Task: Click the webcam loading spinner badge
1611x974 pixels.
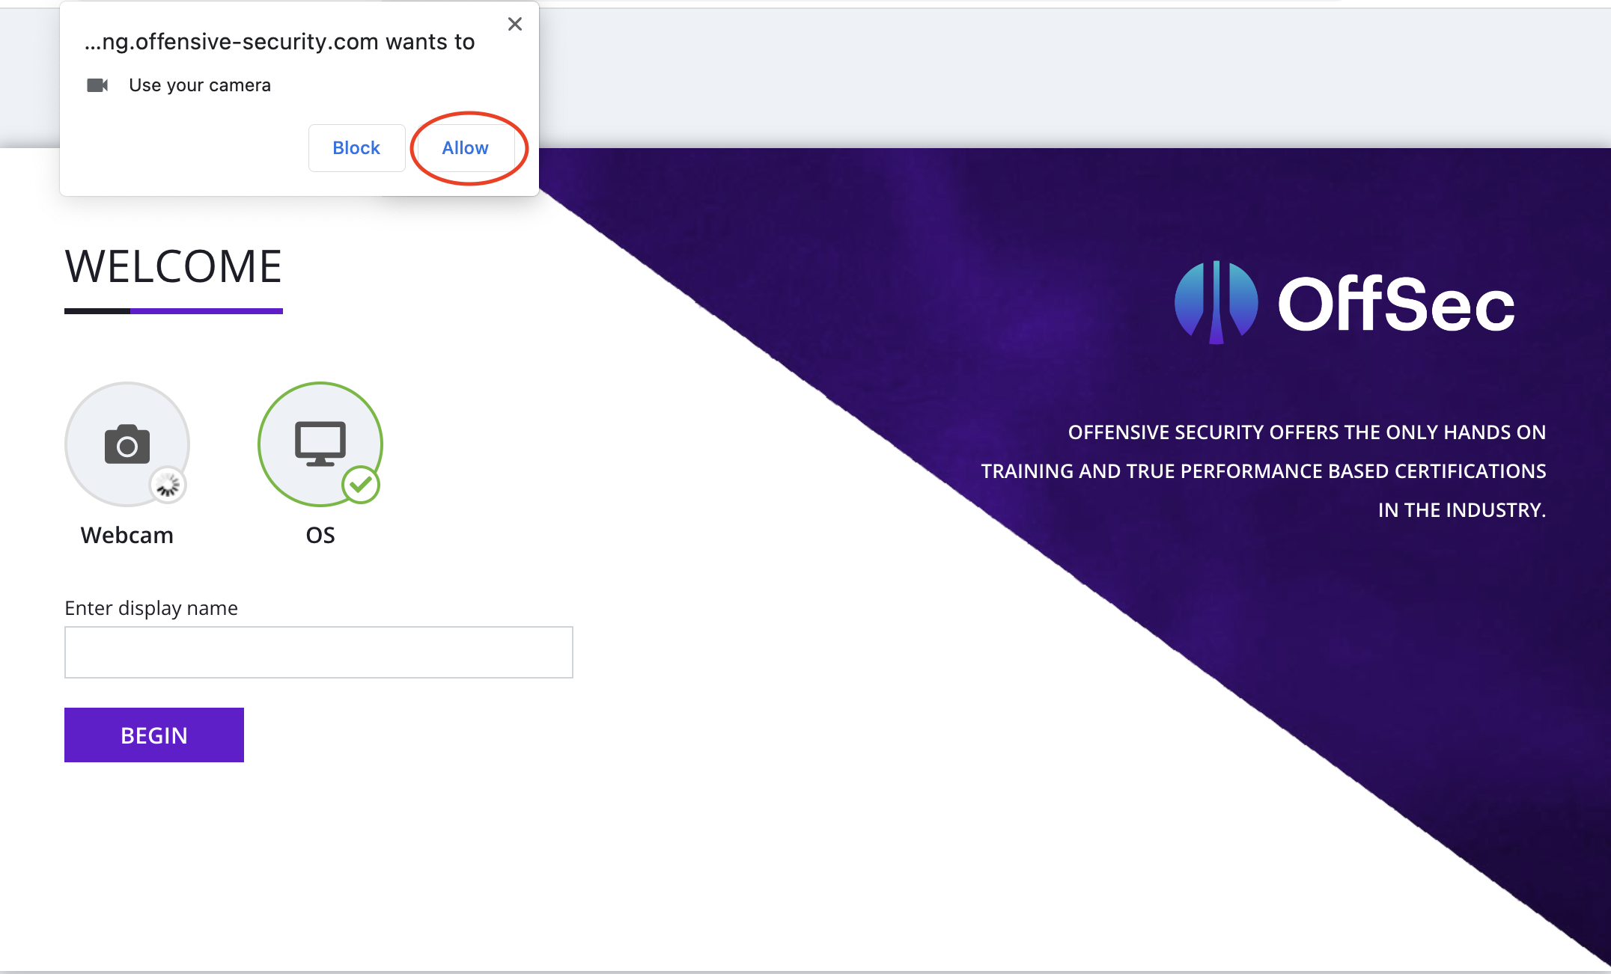Action: (x=168, y=486)
